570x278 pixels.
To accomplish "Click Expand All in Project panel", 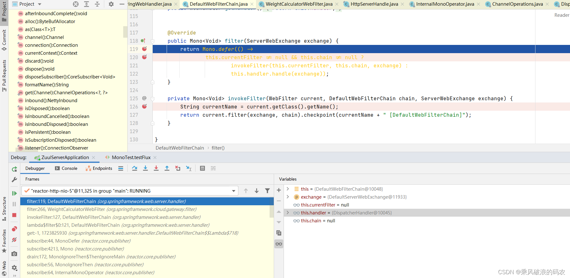I will click(86, 4).
